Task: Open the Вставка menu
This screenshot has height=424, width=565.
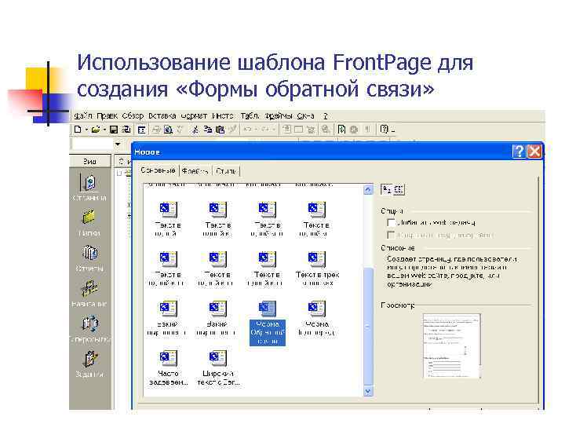Action: pos(162,115)
